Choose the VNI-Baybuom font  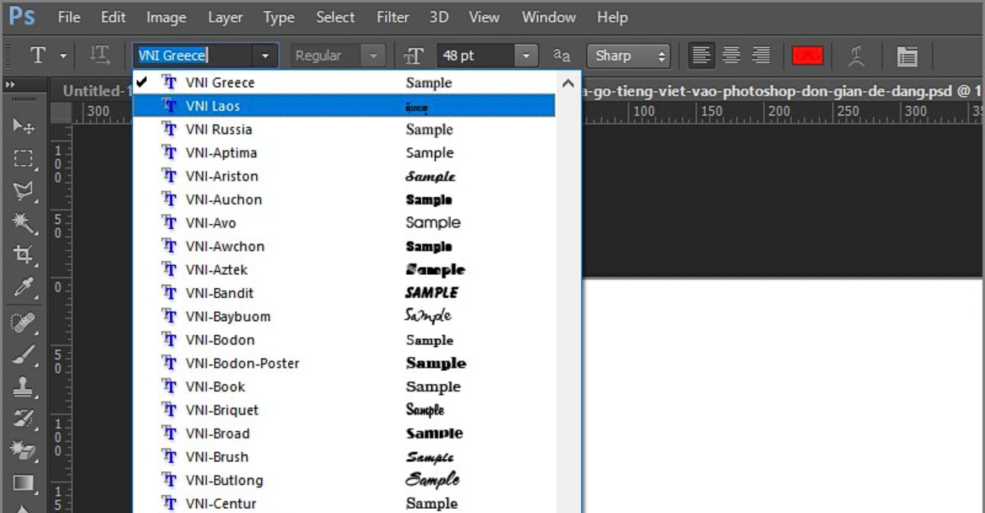pos(345,317)
